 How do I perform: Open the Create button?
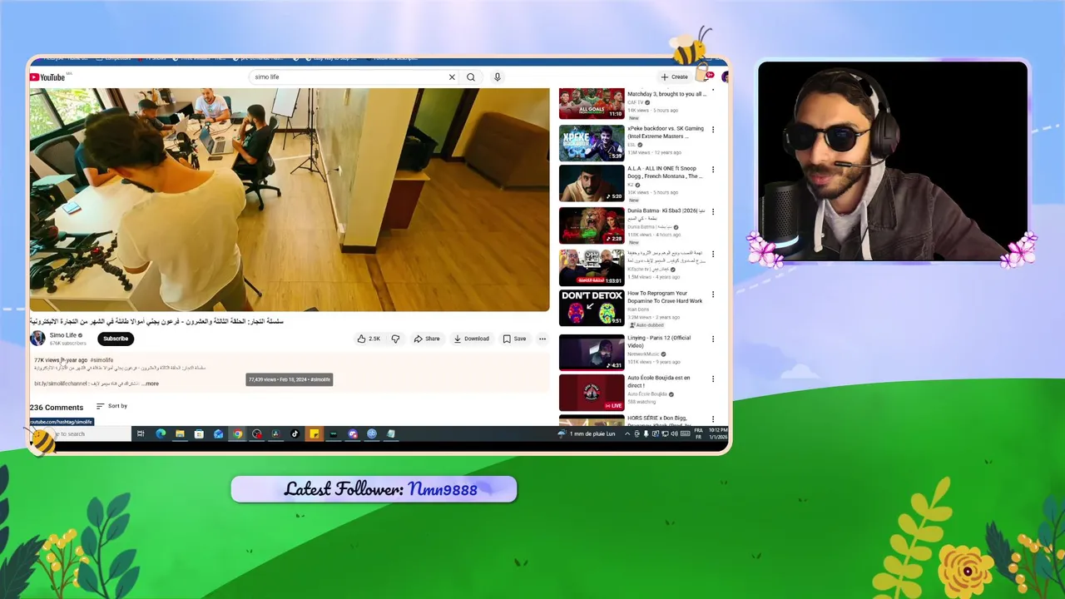pyautogui.click(x=675, y=77)
